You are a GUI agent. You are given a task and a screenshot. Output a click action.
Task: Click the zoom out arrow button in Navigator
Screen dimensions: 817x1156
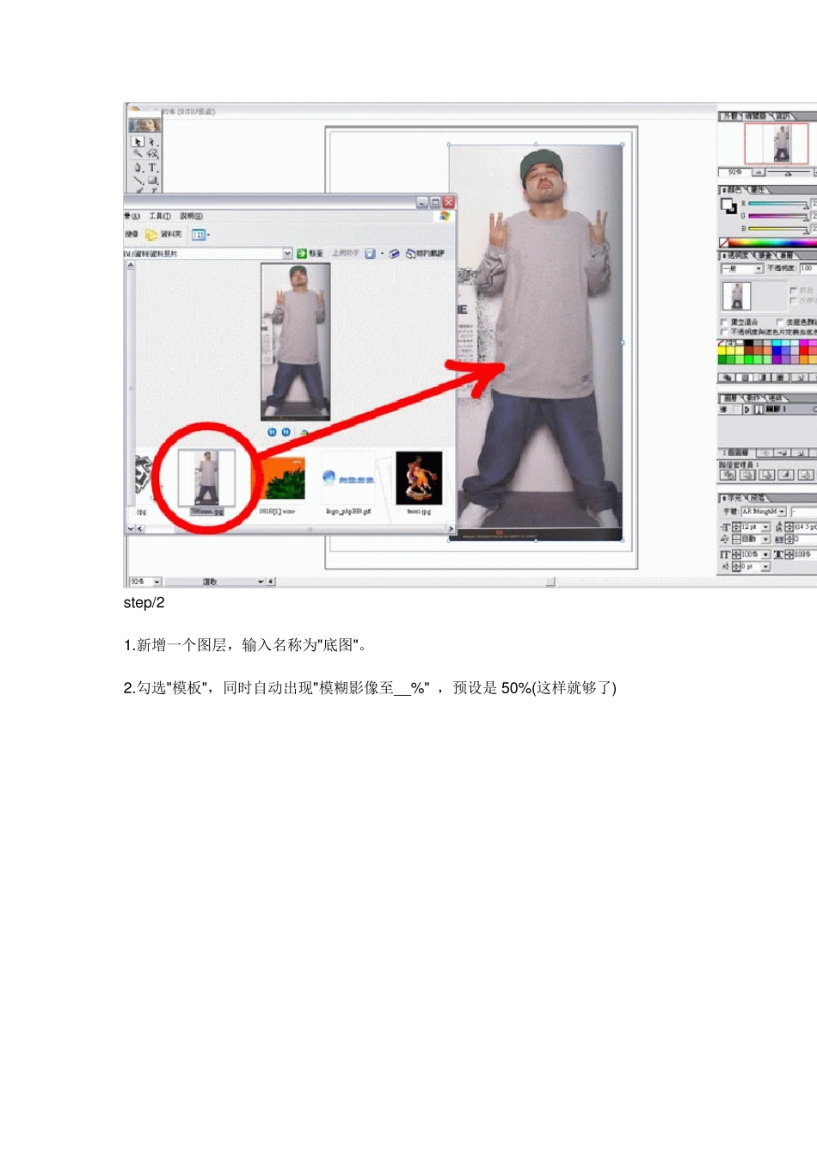click(x=759, y=172)
